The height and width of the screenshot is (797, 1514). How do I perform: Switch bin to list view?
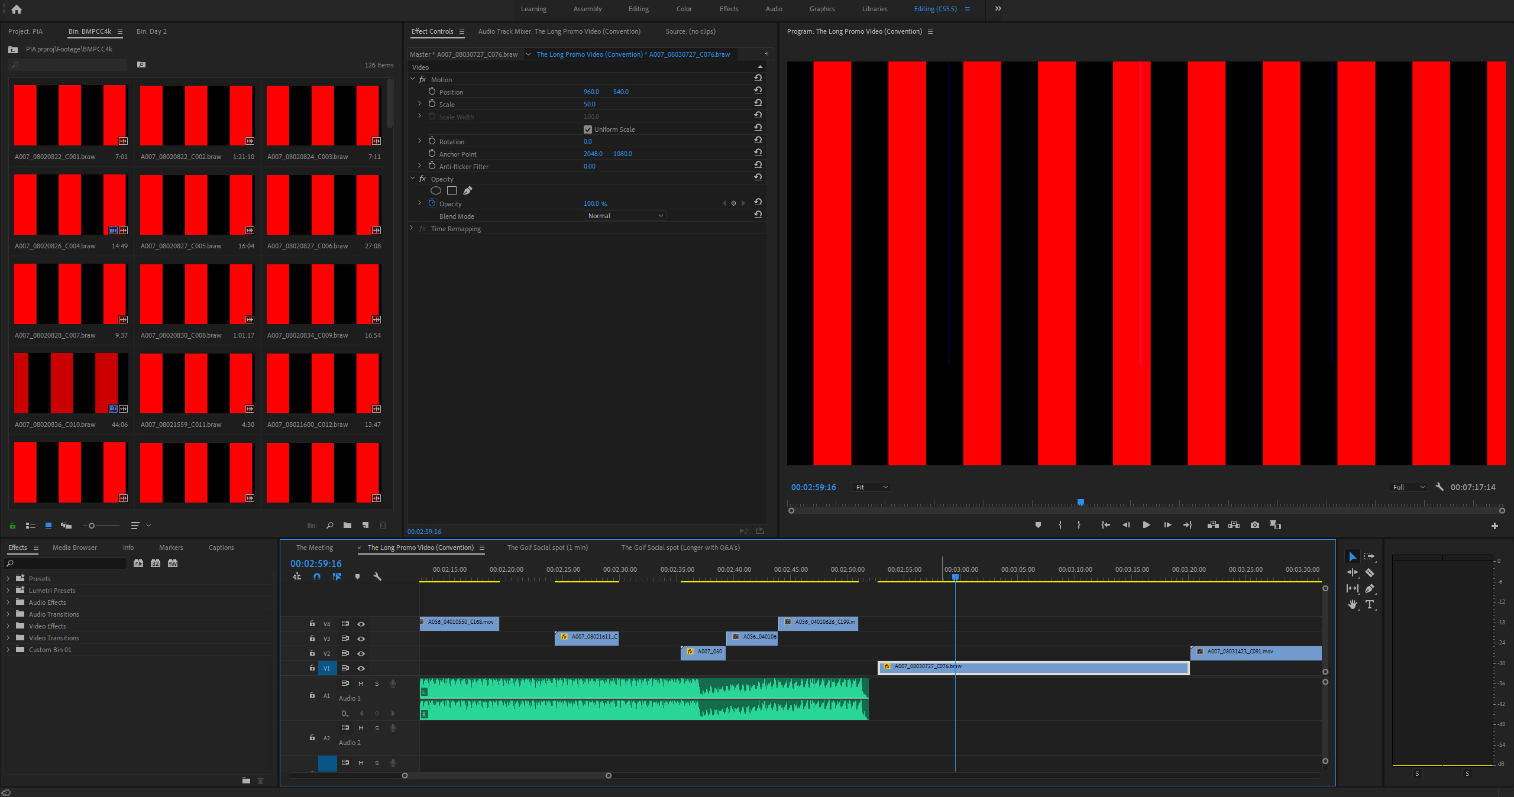point(31,525)
